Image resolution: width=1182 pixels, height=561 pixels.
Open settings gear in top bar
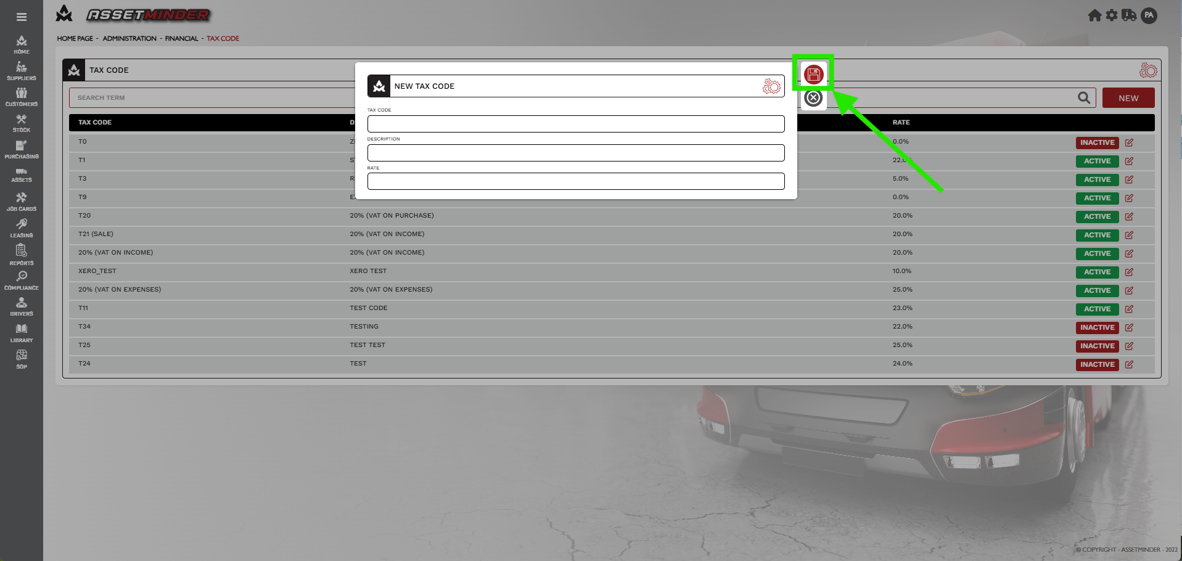1112,15
